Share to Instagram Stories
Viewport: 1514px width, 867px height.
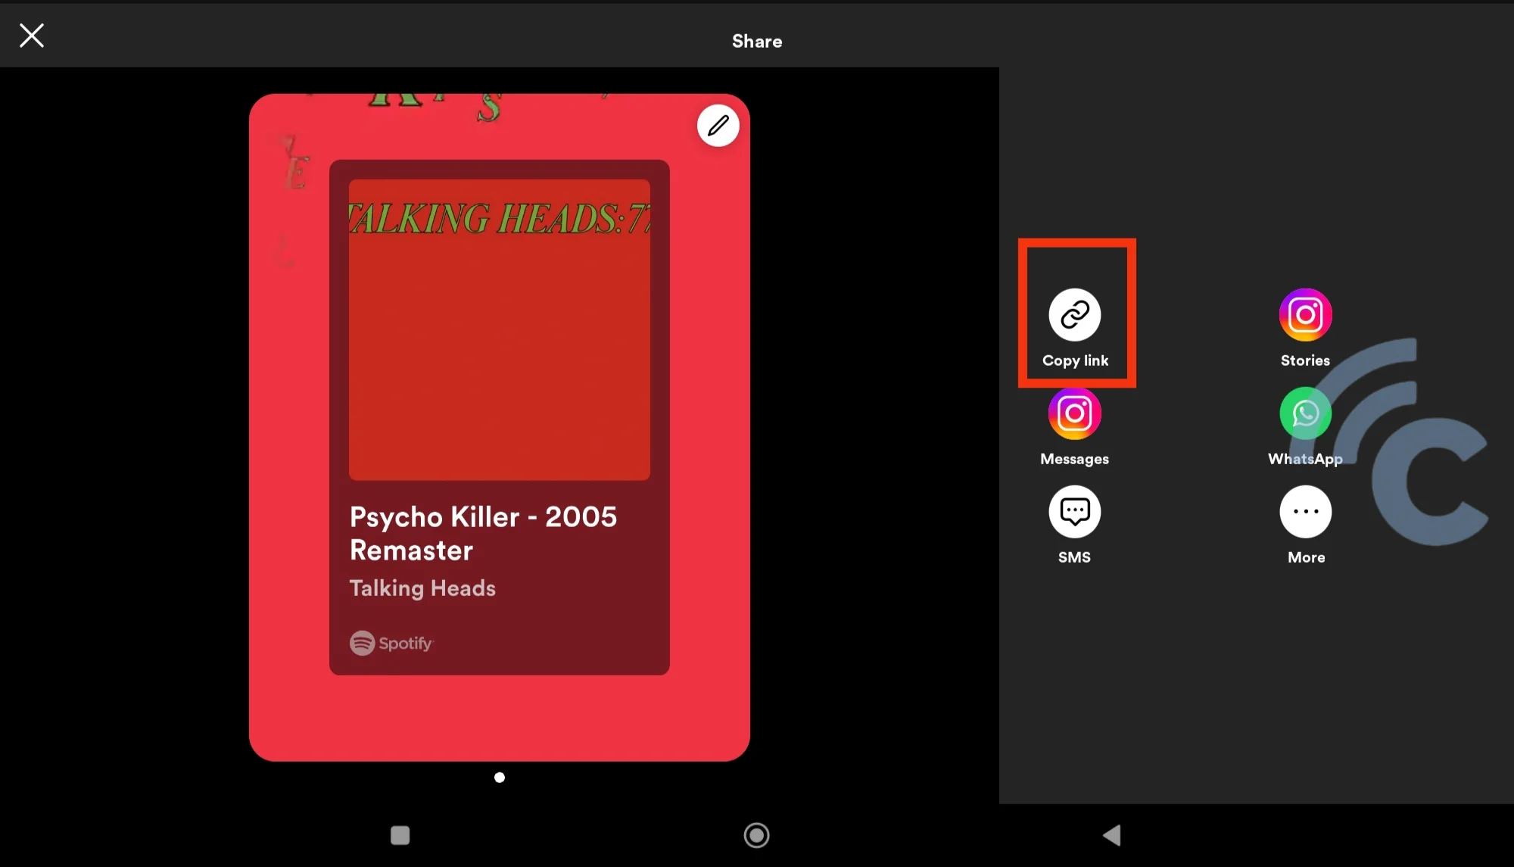click(x=1305, y=315)
